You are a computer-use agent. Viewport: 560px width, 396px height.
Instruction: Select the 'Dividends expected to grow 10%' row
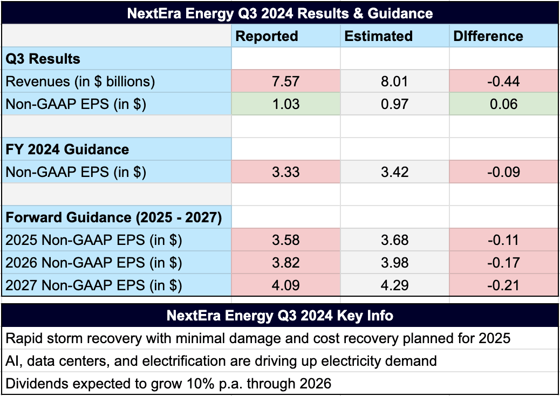(x=280, y=384)
